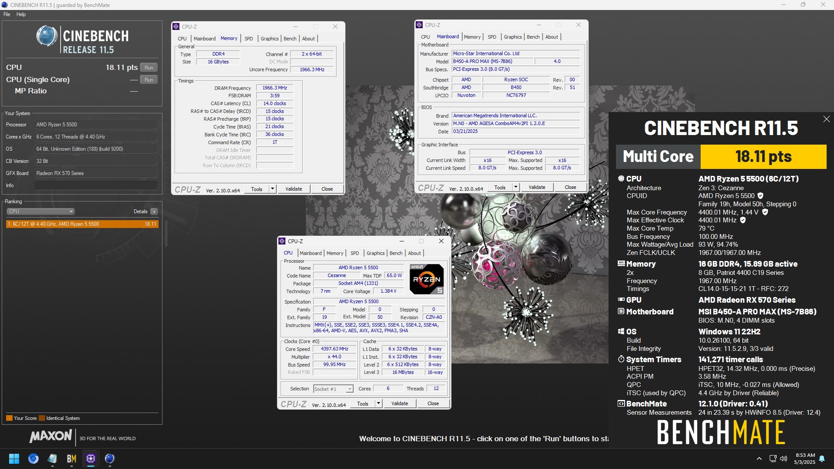Click the Cinebench logo sphere

pyautogui.click(x=47, y=36)
